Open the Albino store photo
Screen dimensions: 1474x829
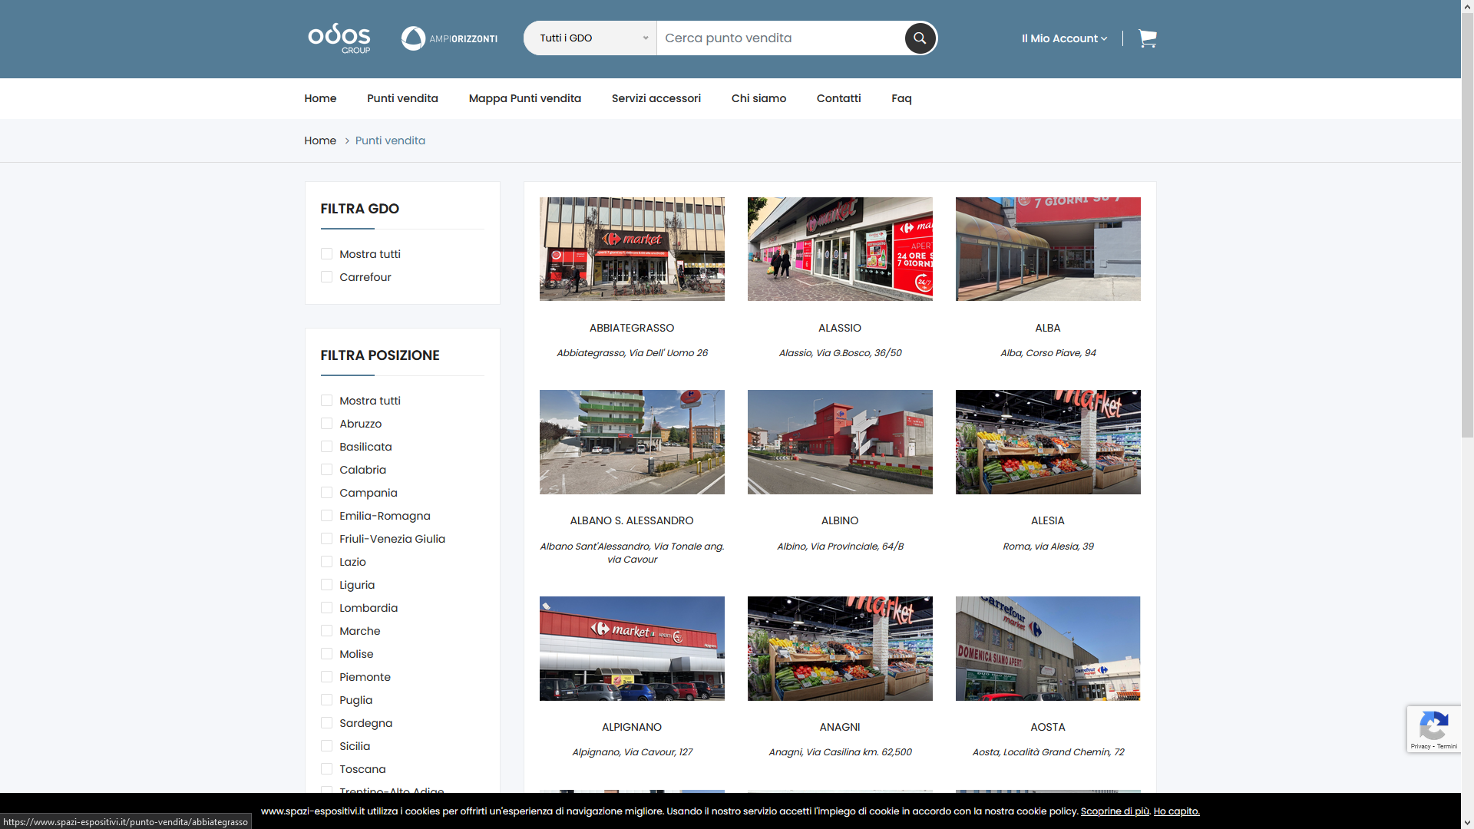tap(840, 442)
